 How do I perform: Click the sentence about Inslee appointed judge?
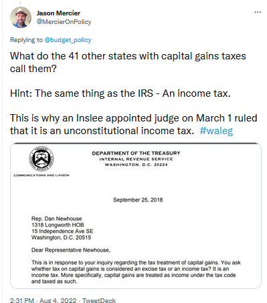[133, 124]
